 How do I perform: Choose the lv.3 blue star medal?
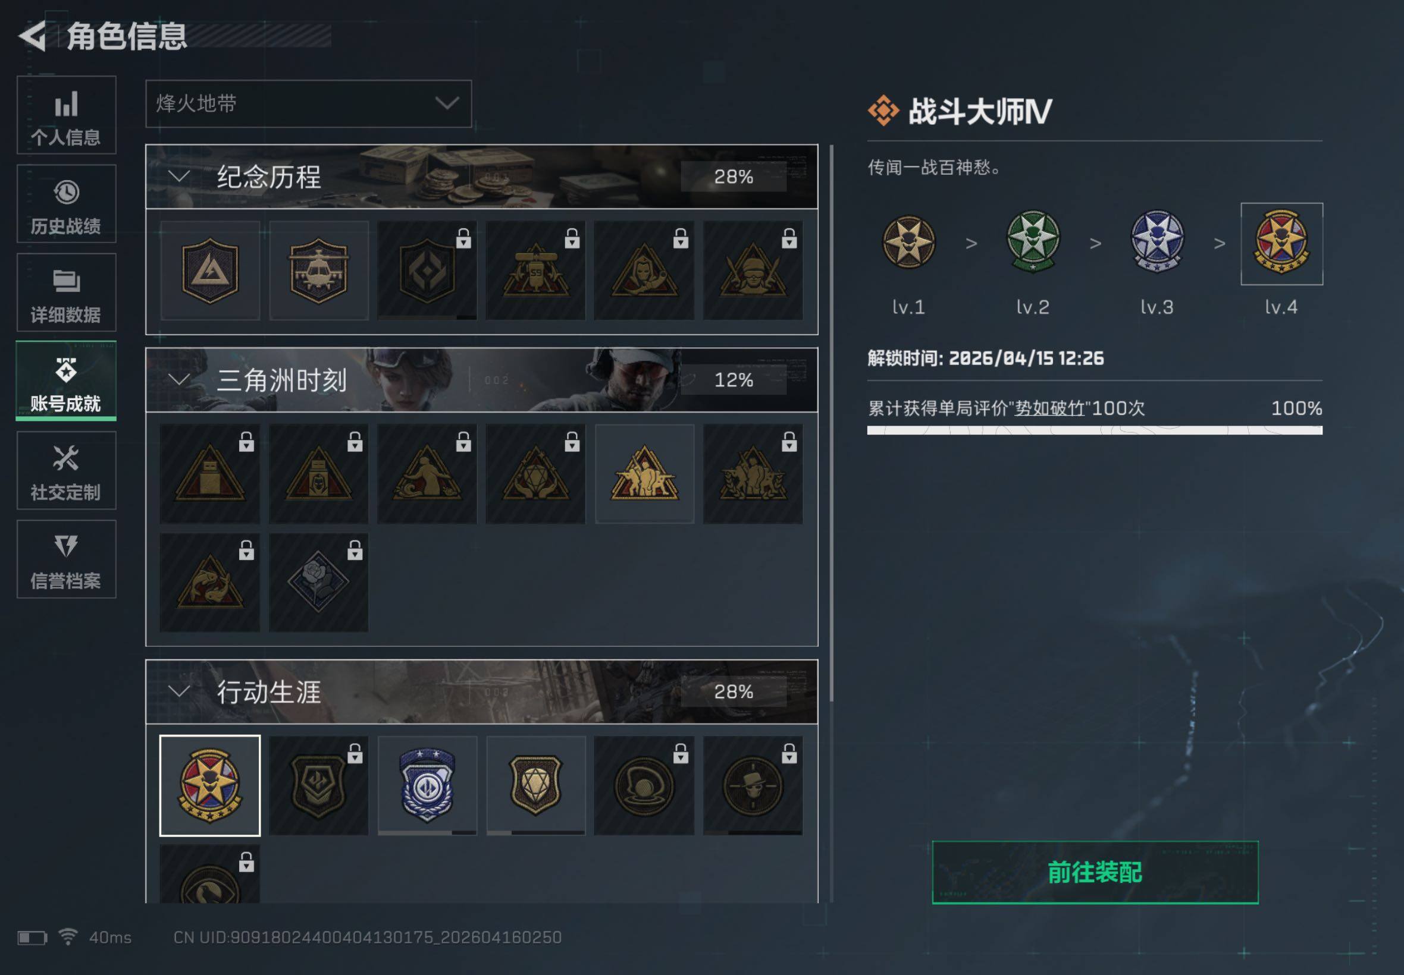click(1157, 242)
